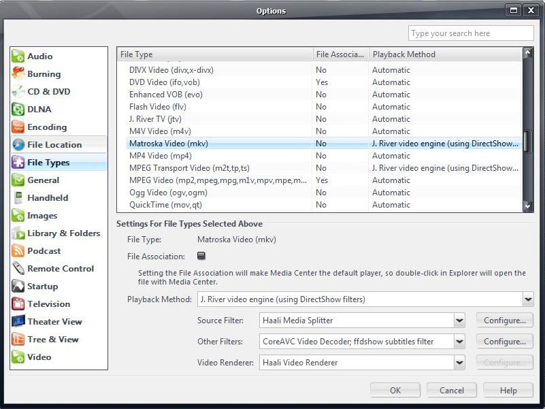Open the Video Renderer dropdown
Screen dimensions: 545x409
459,363
